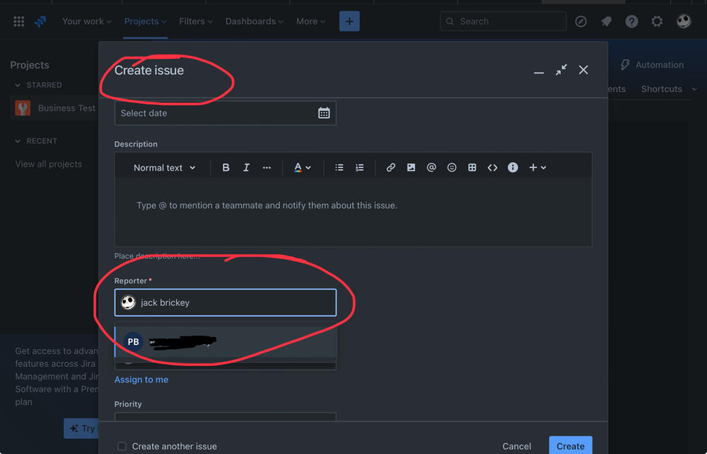Focus the top Search field
Viewport: 707px width, 454px height.
tap(503, 21)
